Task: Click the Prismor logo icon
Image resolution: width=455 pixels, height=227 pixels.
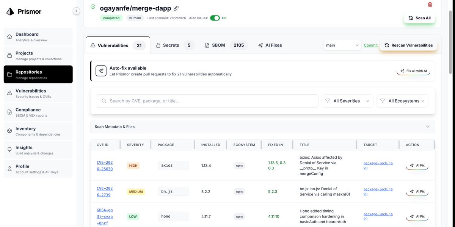Action: point(10,11)
